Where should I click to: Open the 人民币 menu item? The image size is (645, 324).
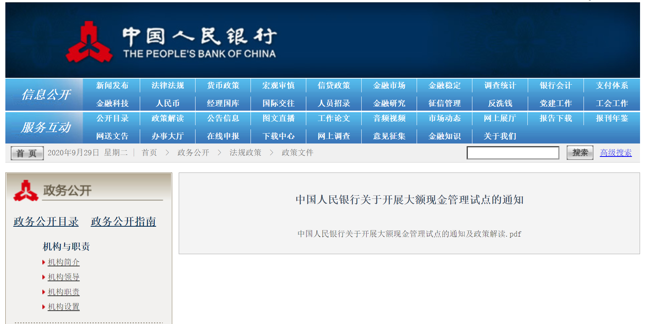[168, 103]
